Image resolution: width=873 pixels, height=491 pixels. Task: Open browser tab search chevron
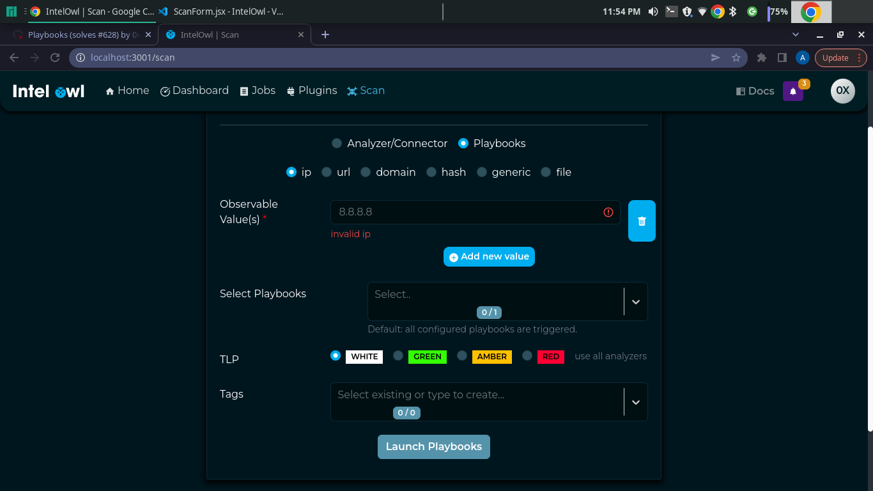[796, 35]
